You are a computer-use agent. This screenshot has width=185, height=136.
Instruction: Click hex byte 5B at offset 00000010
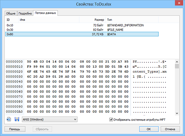point(120,67)
